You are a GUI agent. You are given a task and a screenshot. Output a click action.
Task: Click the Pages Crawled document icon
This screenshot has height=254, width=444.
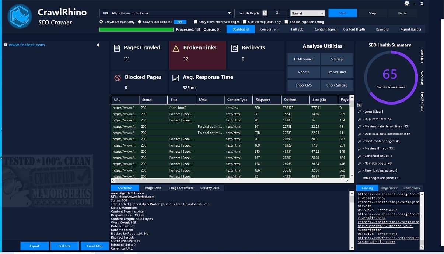point(117,48)
